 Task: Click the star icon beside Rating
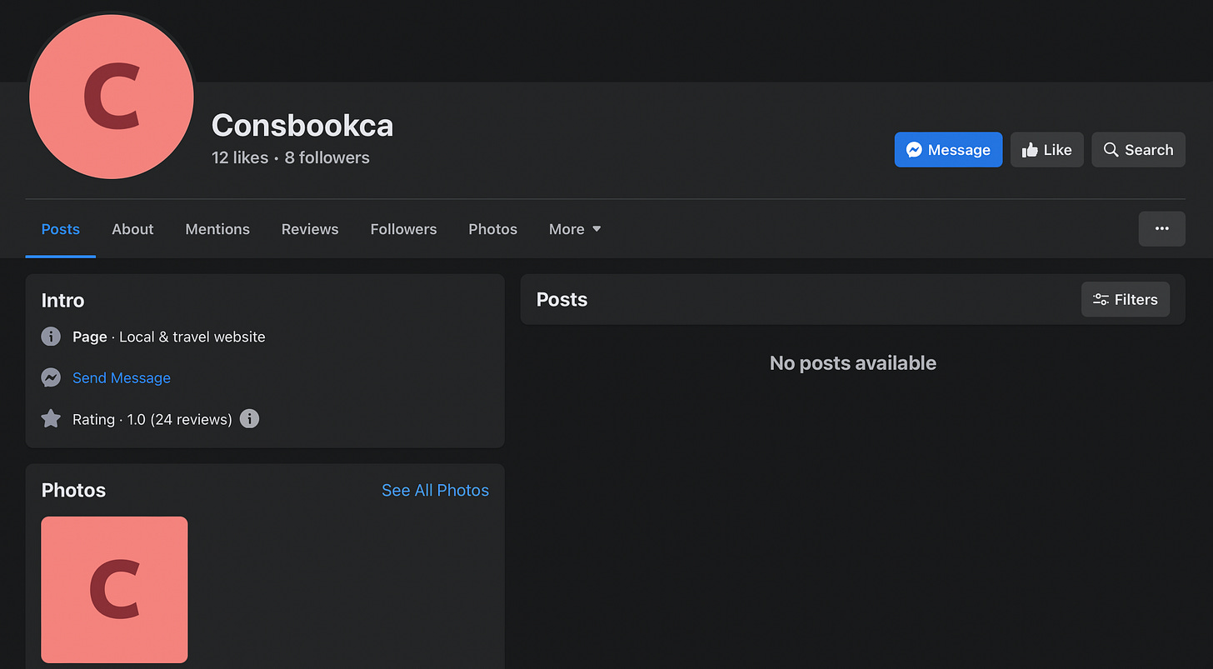[51, 418]
